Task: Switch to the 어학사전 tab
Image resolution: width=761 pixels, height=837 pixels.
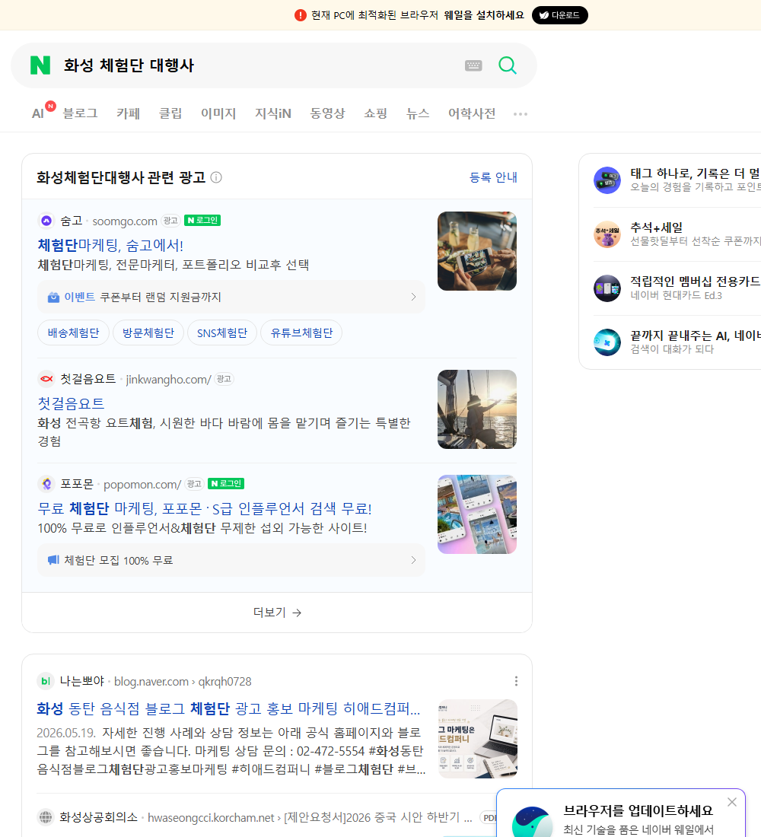Action: tap(472, 113)
